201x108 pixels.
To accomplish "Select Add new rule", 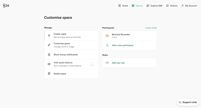I will [x=129, y=63].
